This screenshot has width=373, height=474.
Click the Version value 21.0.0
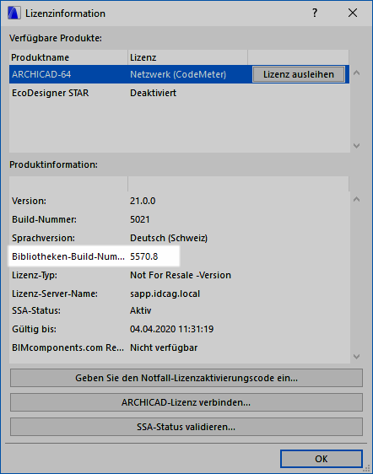click(143, 201)
